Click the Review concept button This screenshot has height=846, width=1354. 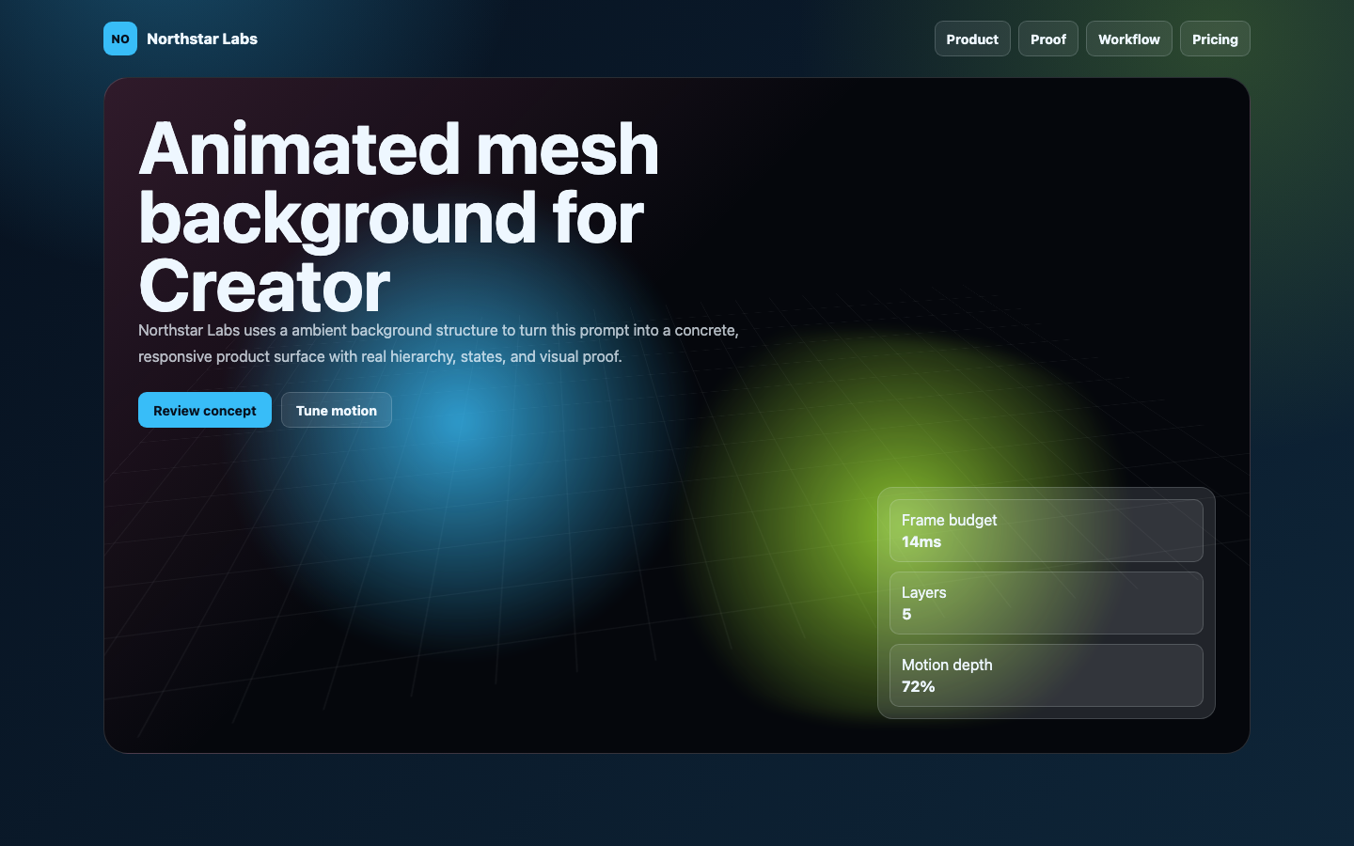click(205, 410)
